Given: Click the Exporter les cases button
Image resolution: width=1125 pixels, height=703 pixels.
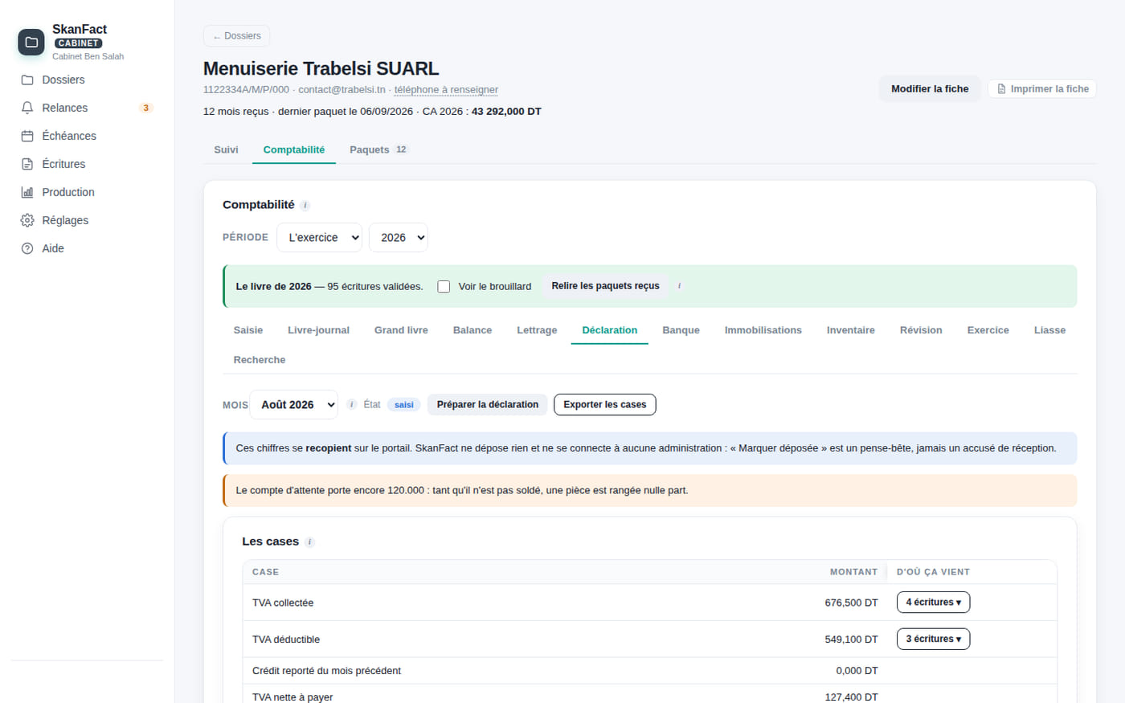Looking at the screenshot, I should 605,405.
